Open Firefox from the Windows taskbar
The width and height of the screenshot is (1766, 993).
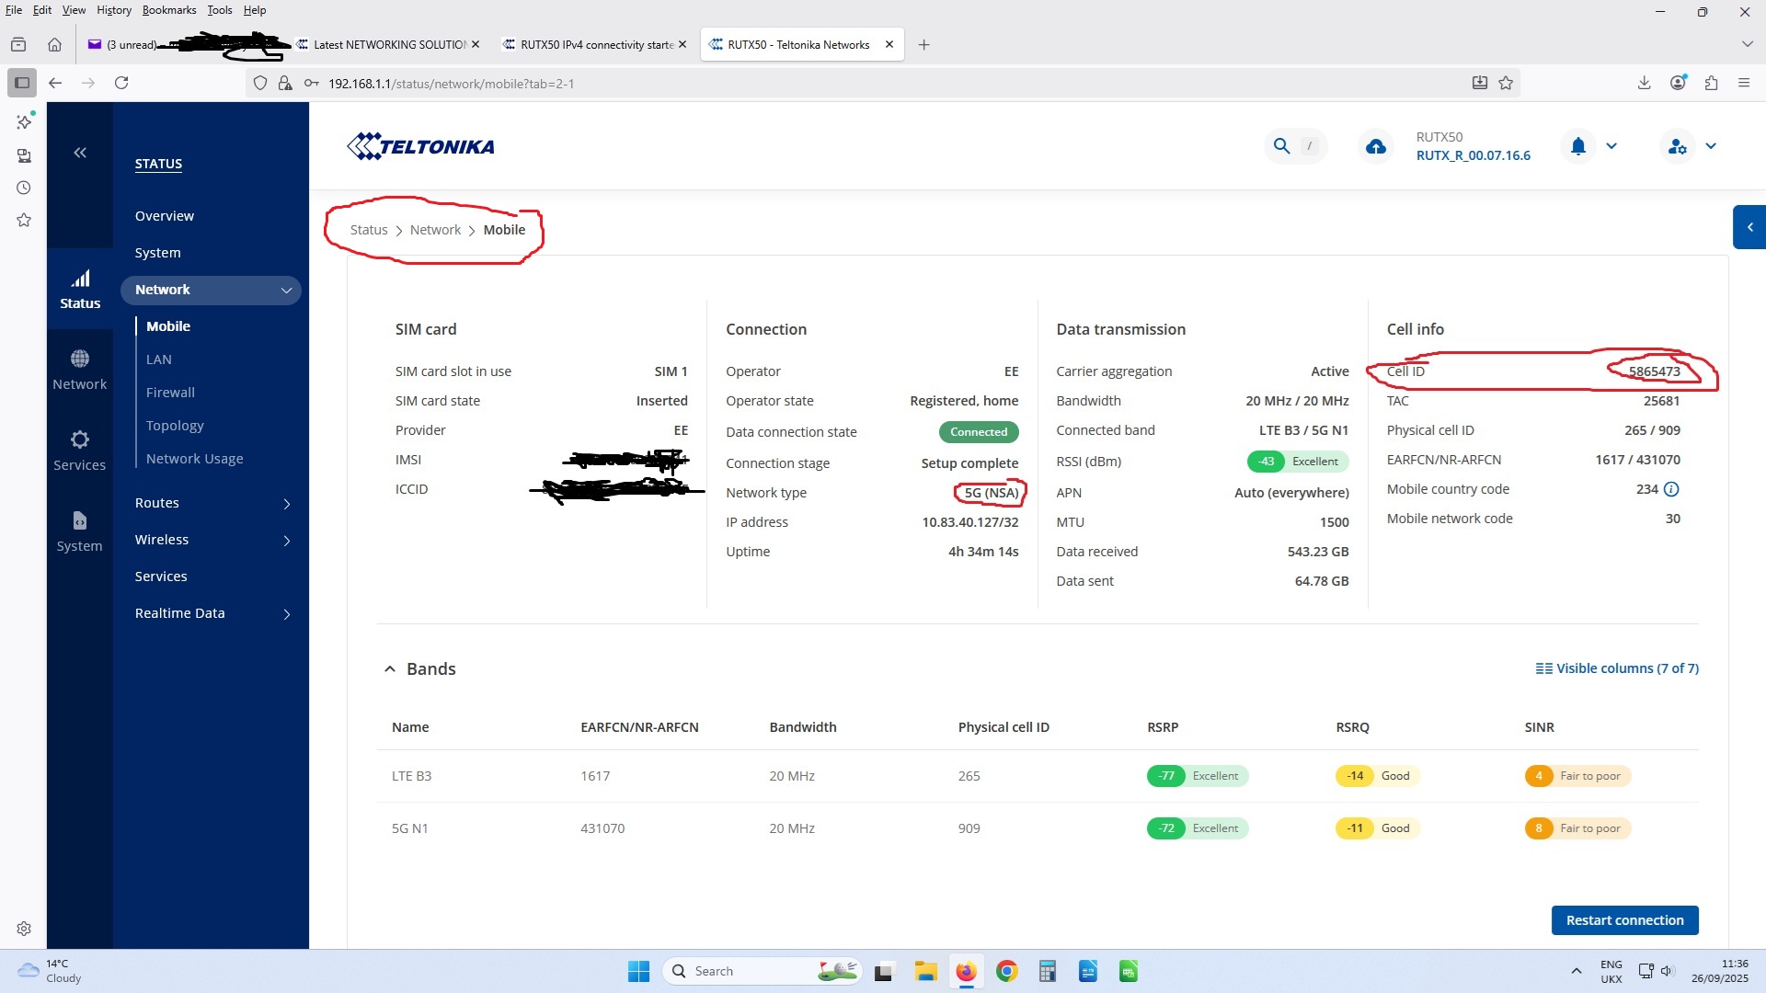[965, 971]
